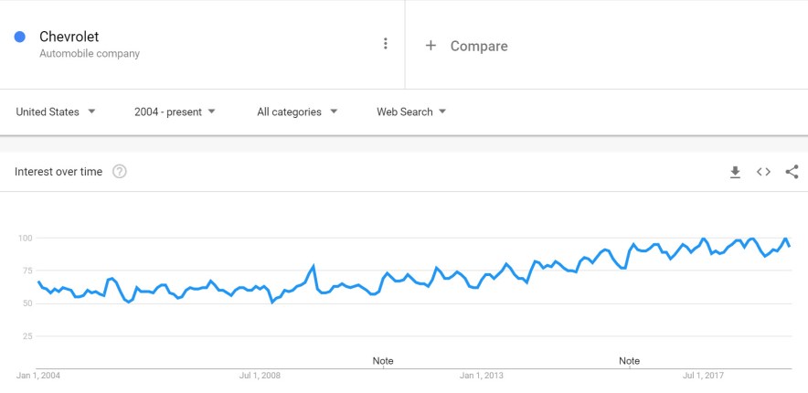Open the Web Search type dropdown
The width and height of the screenshot is (808, 393).
tap(411, 112)
